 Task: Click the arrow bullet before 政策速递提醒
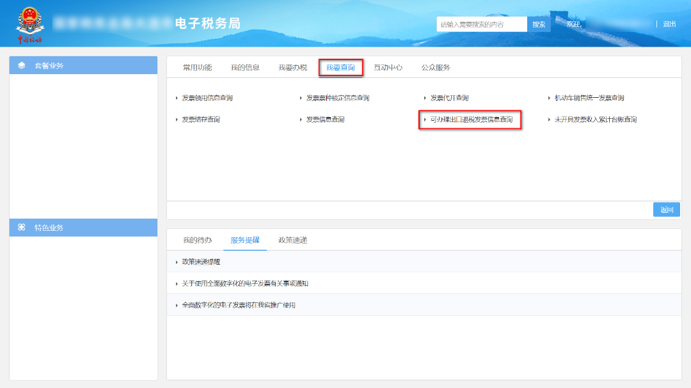tap(177, 261)
